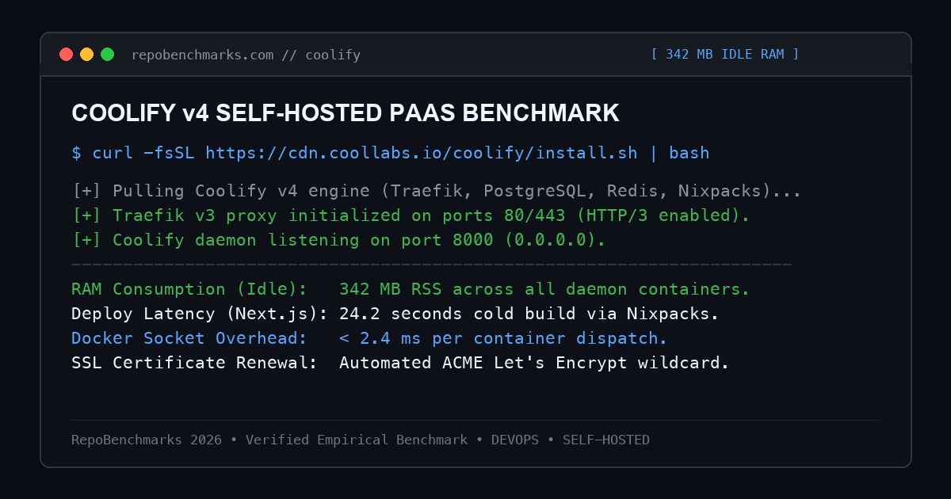
Task: Click '< 2.4 ms per container dispatch.'
Action: tap(503, 338)
